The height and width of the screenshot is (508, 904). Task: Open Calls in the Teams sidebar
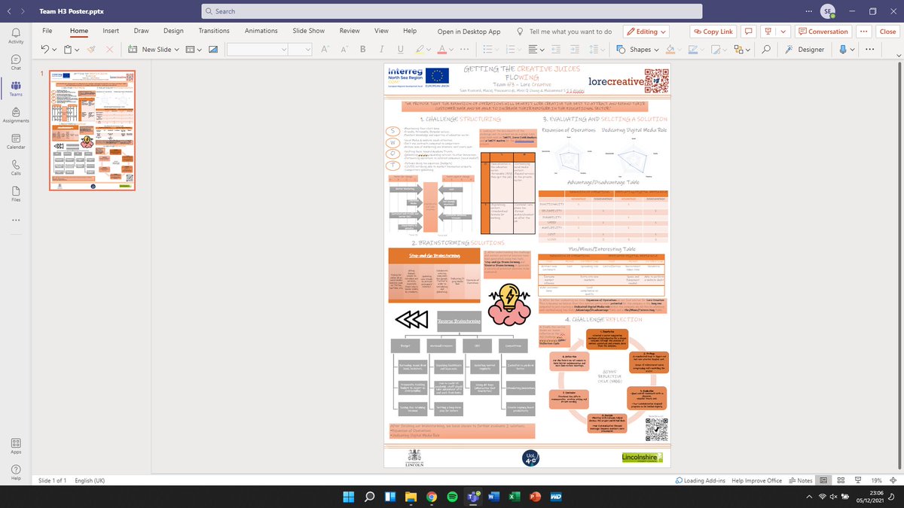(16, 167)
